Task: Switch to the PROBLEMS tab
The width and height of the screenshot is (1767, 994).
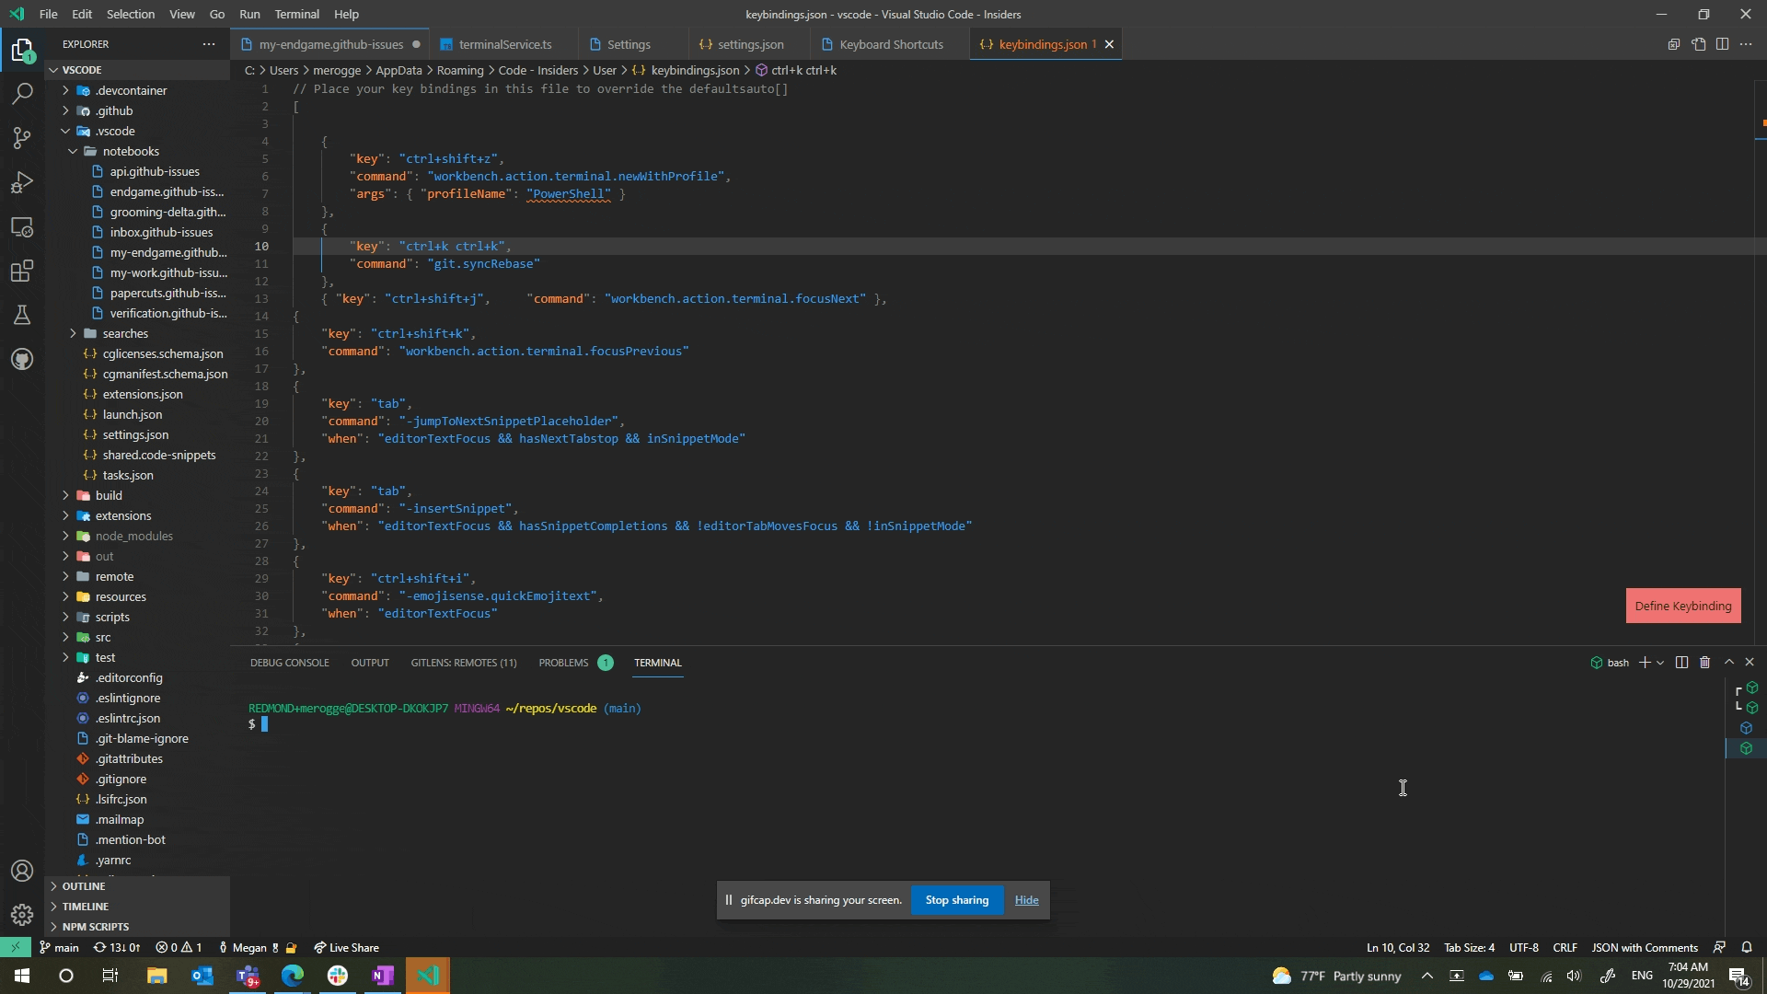Action: (562, 662)
